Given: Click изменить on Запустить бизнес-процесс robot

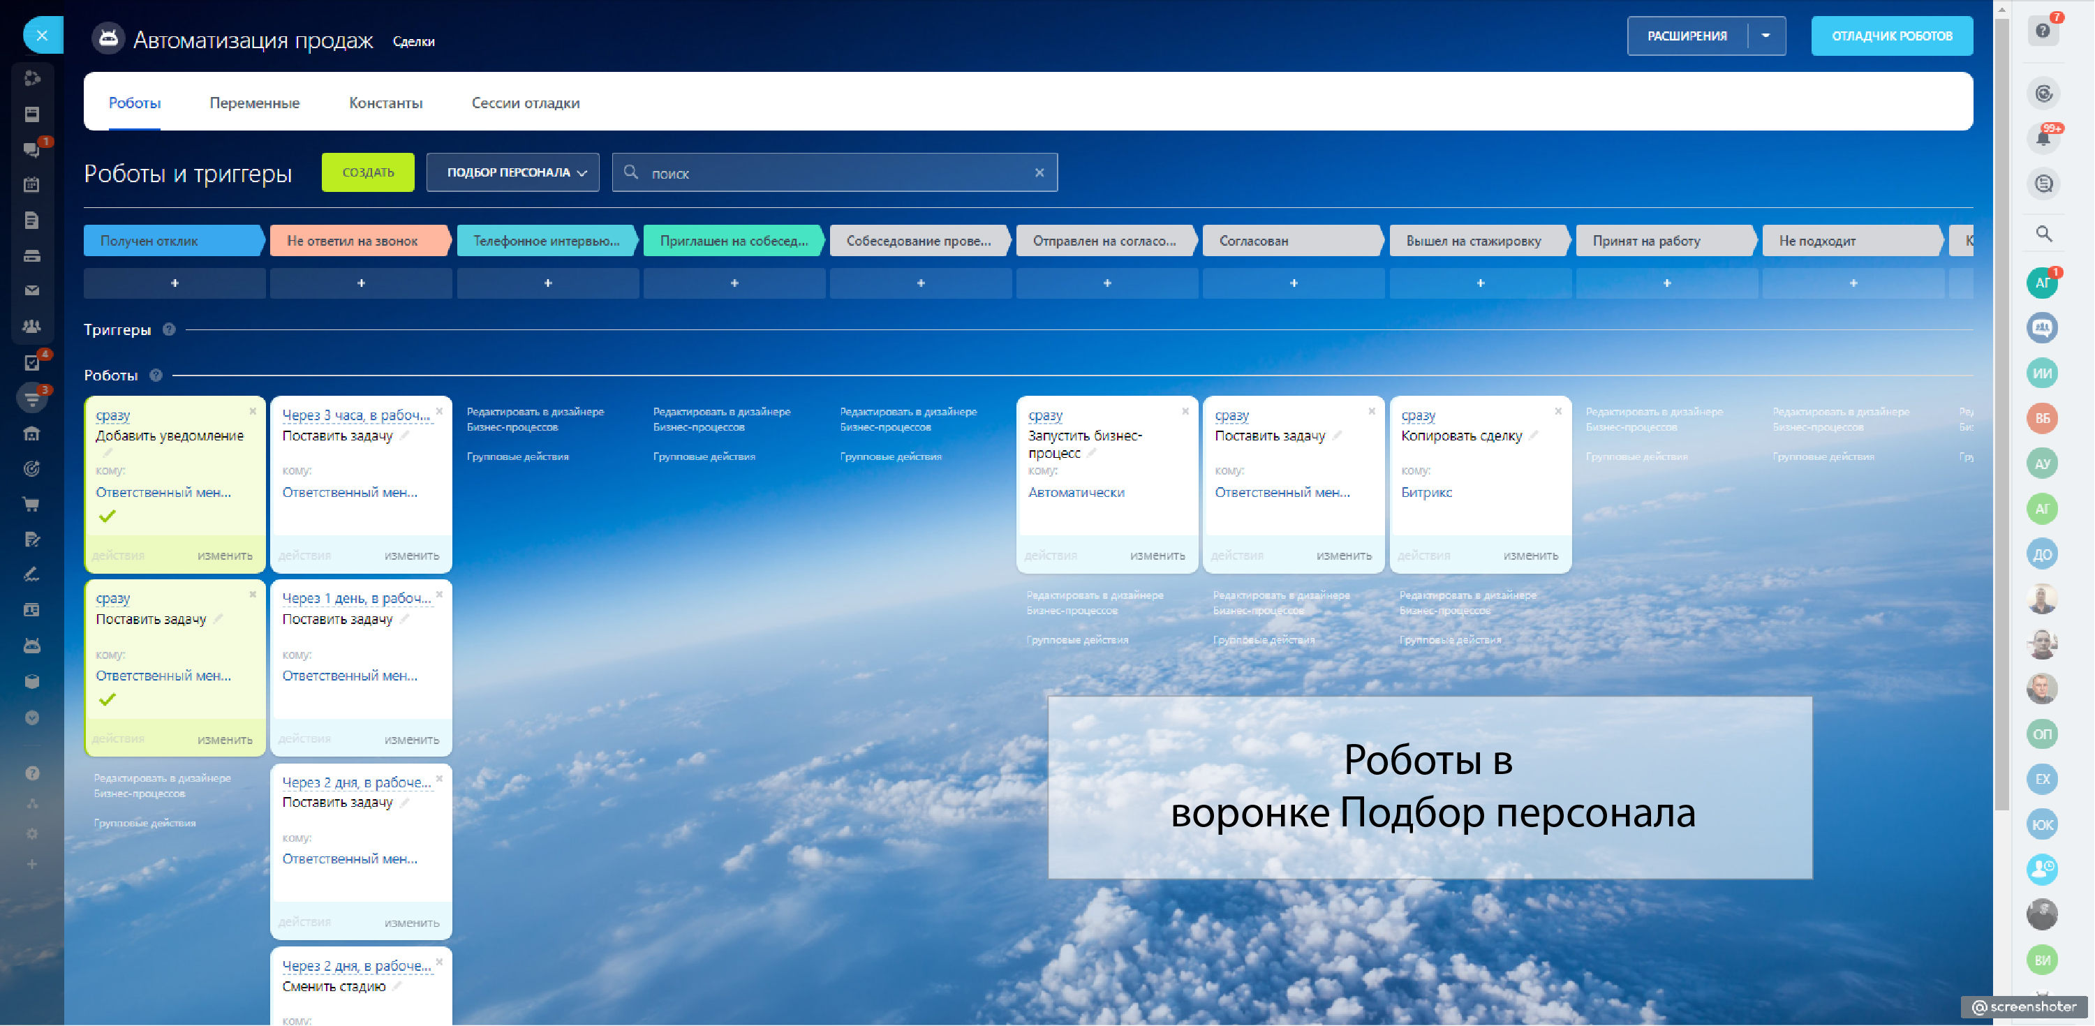Looking at the screenshot, I should pos(1157,556).
